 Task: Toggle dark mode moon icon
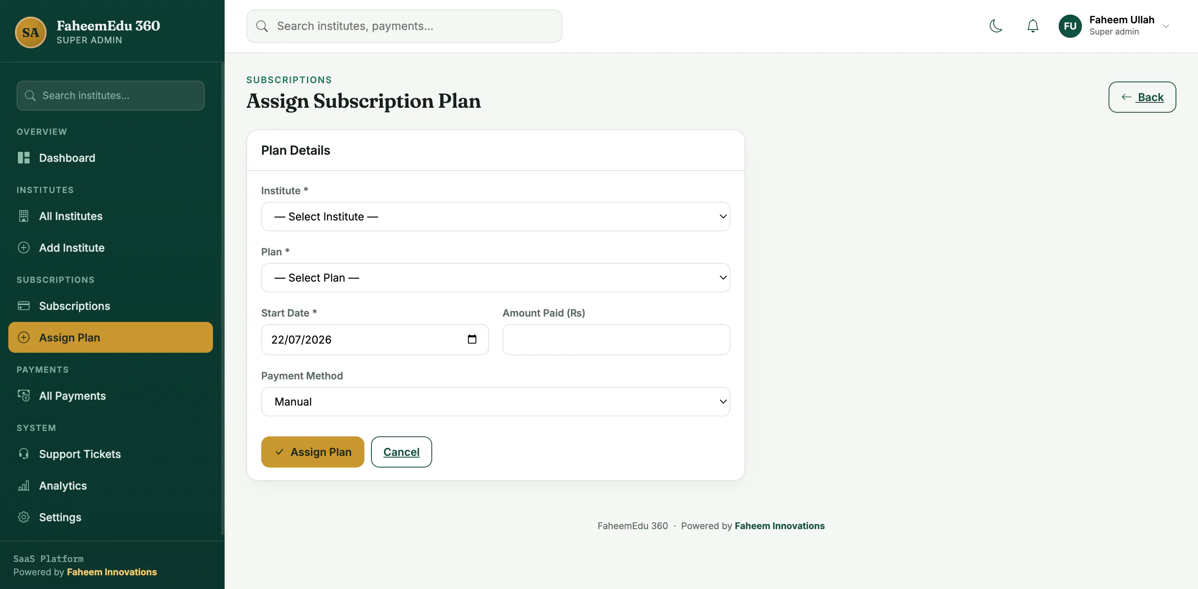tap(996, 26)
